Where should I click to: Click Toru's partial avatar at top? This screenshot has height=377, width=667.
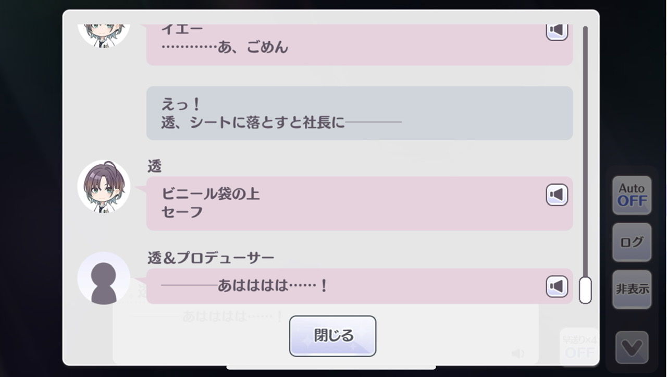pyautogui.click(x=104, y=35)
